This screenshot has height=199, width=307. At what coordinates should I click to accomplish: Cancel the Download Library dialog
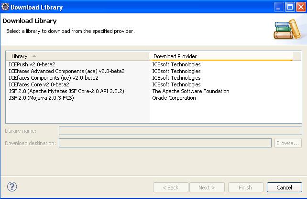click(285, 188)
